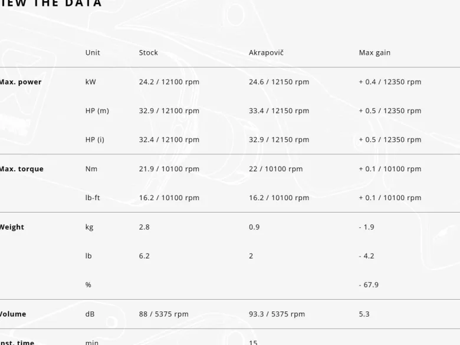Click the stock torque 21.9 / 10100 rpm

169,169
